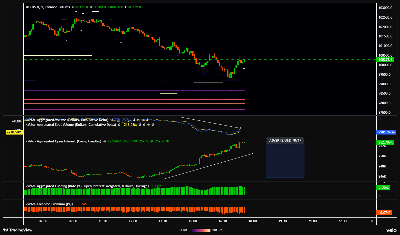Image resolution: width=400 pixels, height=235 pixels.
Task: Select the Coinbase Premium indicator legend
Action: [x=49, y=204]
